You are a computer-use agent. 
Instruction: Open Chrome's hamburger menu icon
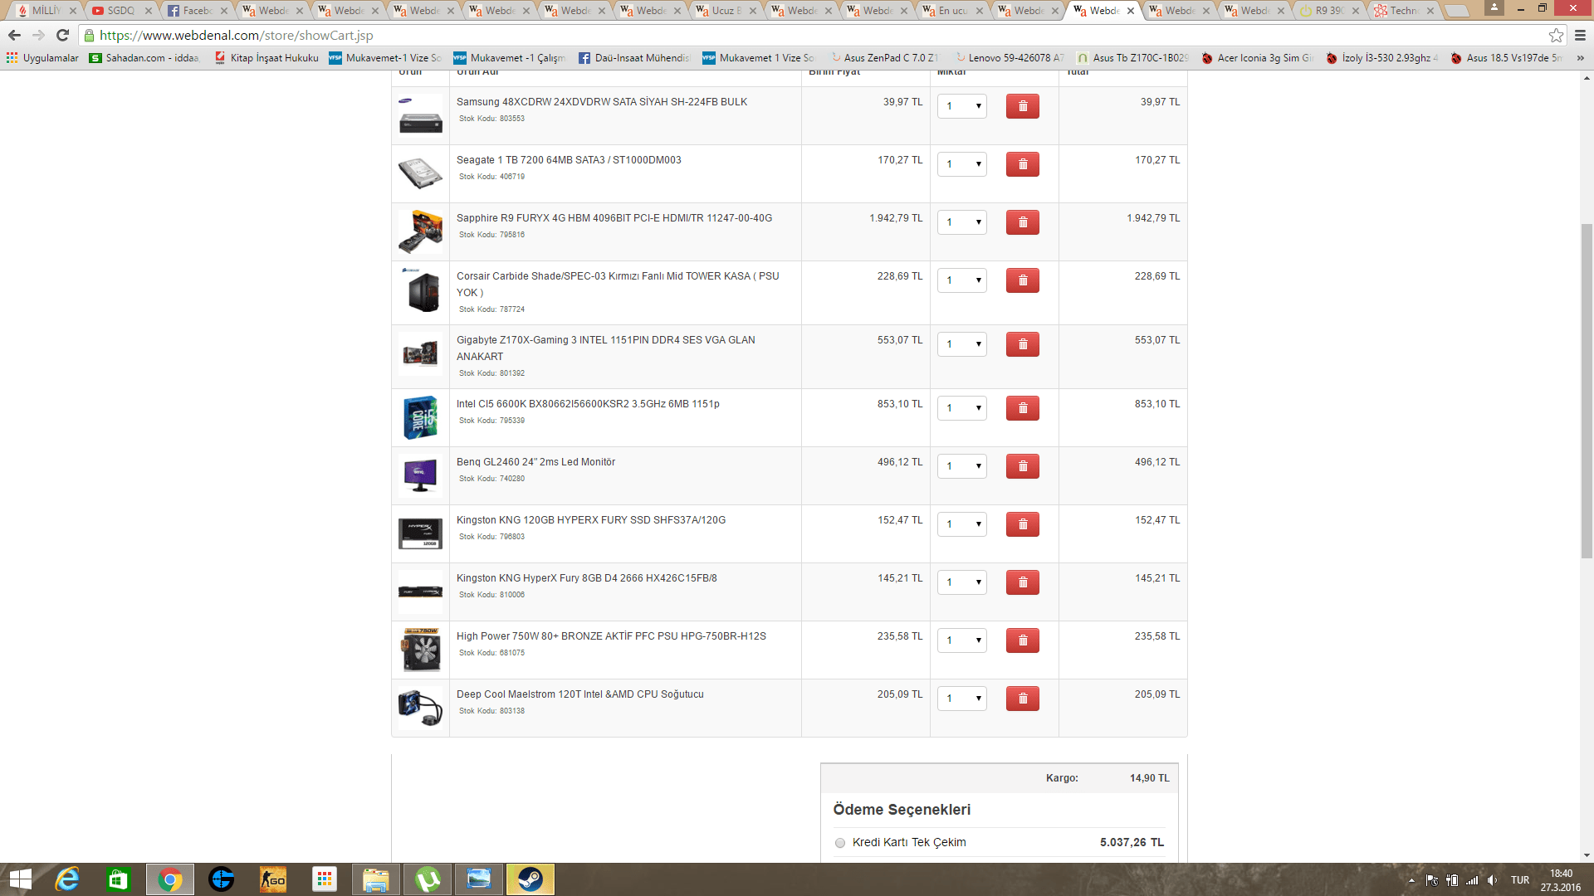(1580, 35)
